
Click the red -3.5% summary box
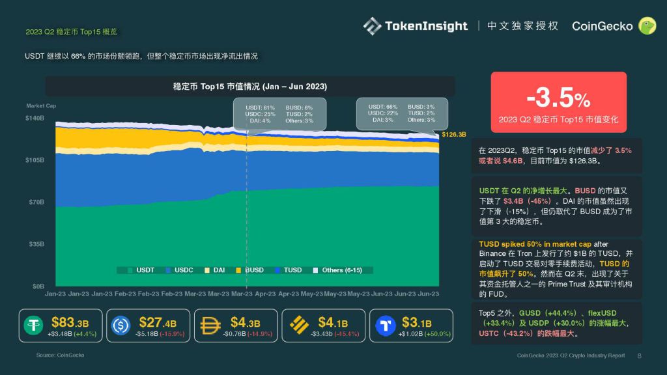[558, 102]
